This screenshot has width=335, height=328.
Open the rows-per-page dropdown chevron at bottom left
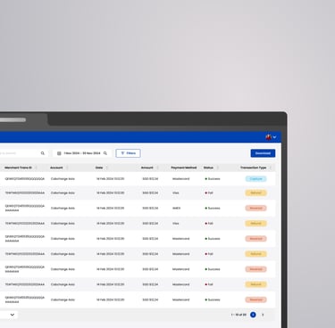[x=13, y=315]
